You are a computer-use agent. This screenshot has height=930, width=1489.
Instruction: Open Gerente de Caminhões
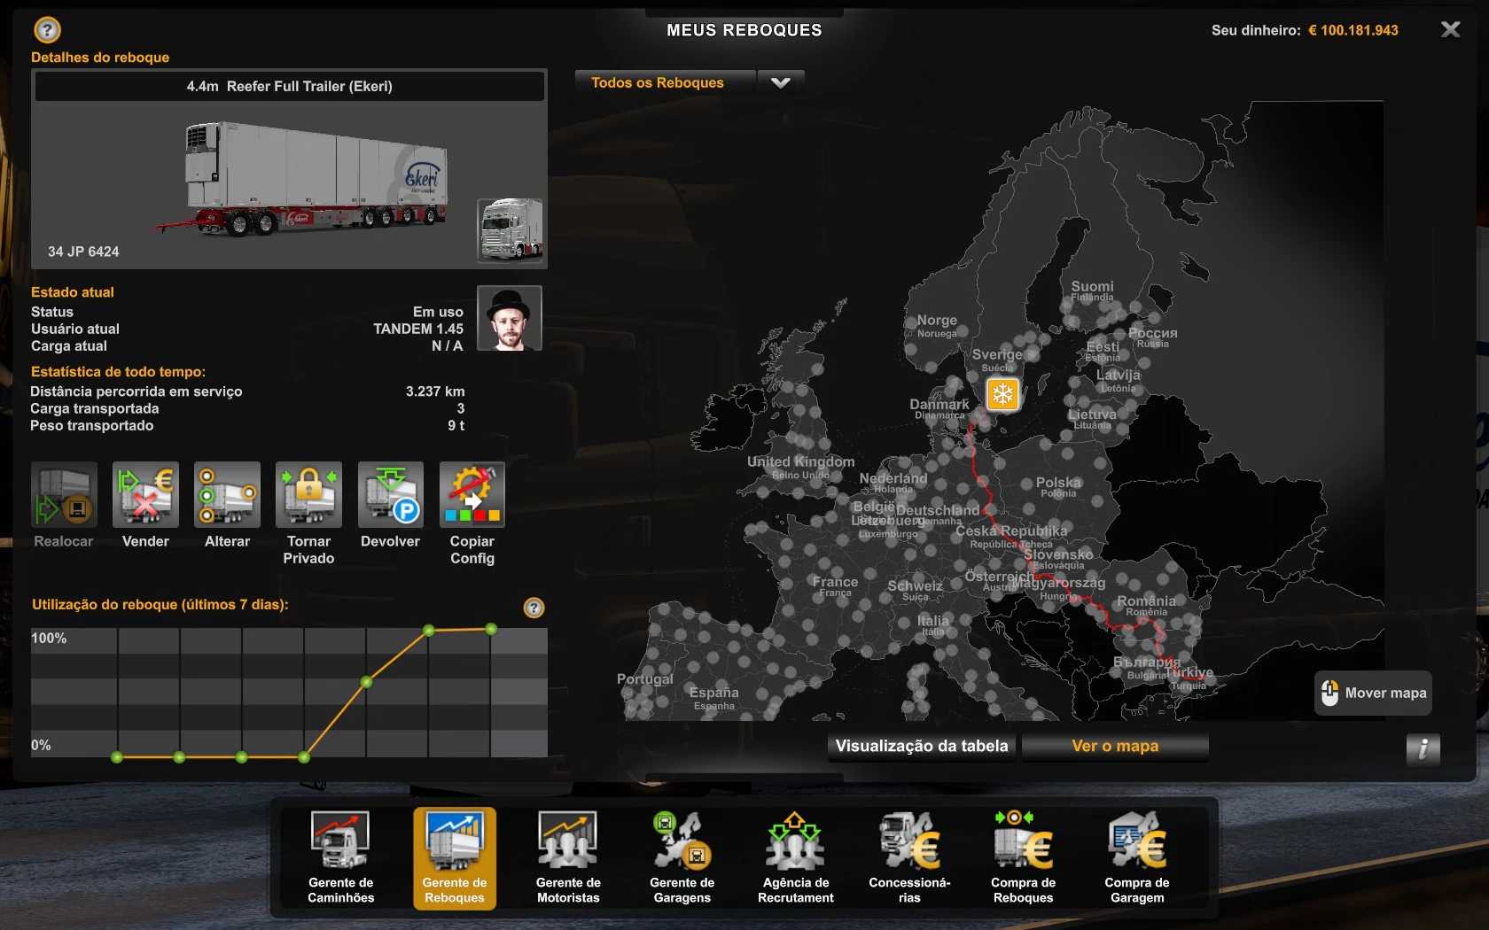click(341, 857)
